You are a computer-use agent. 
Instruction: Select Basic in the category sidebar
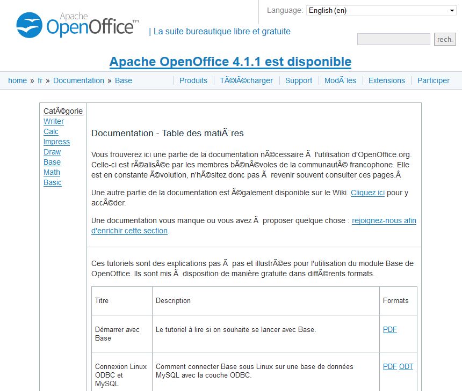[53, 182]
